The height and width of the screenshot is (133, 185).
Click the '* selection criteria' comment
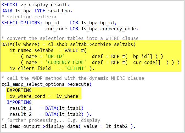coord(29,17)
